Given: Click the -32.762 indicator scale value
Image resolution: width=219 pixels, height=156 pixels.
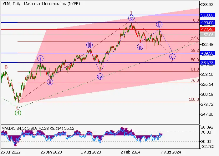Looking at the screenshot, I should point(207,146).
